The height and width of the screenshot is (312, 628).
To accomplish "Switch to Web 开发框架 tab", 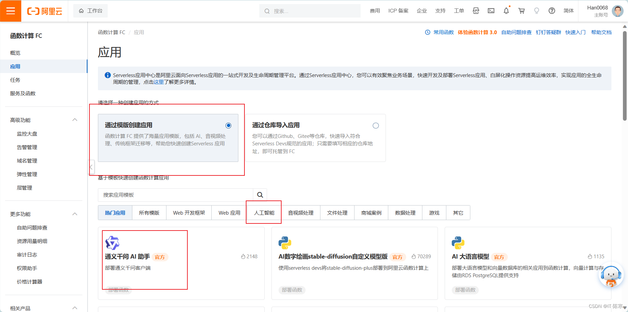I will pos(189,213).
